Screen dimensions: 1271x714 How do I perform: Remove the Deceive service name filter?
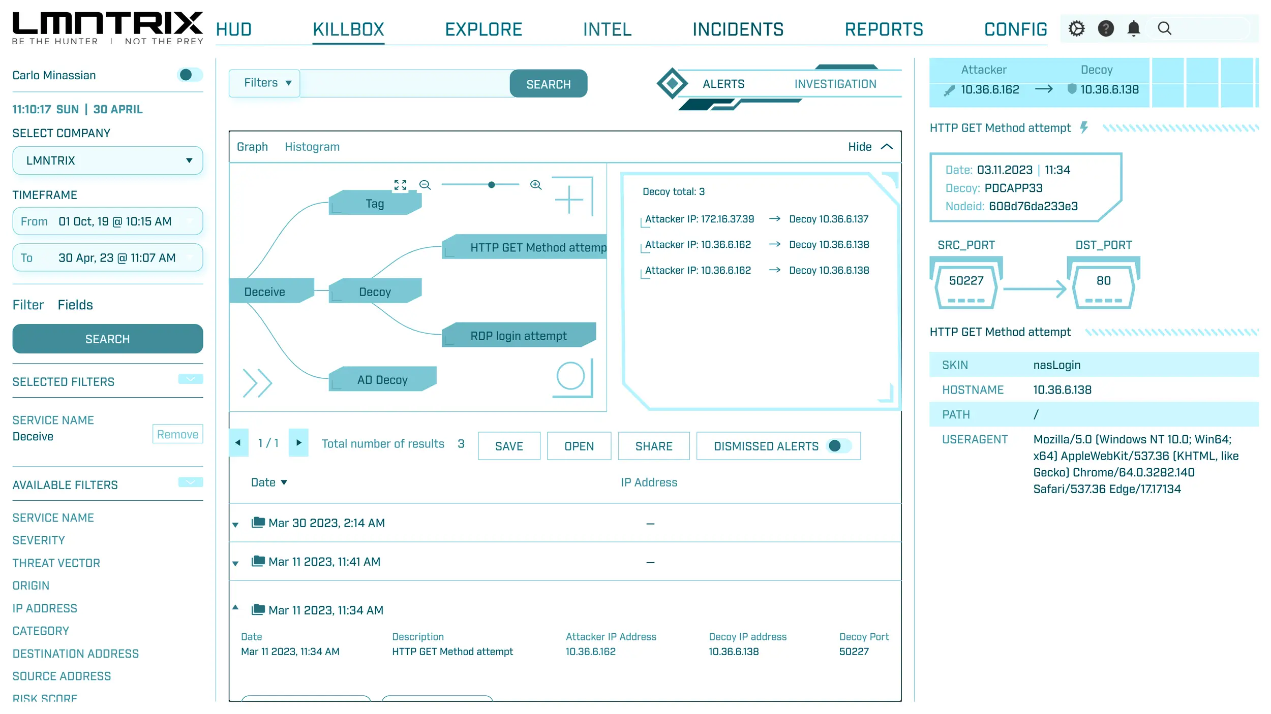(x=177, y=434)
